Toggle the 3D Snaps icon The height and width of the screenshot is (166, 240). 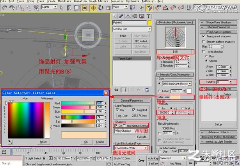coord(158,8)
